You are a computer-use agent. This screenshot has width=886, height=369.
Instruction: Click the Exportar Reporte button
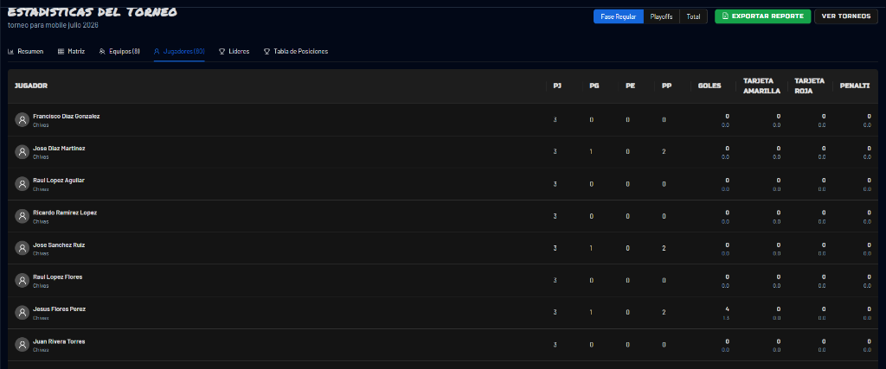click(x=763, y=16)
